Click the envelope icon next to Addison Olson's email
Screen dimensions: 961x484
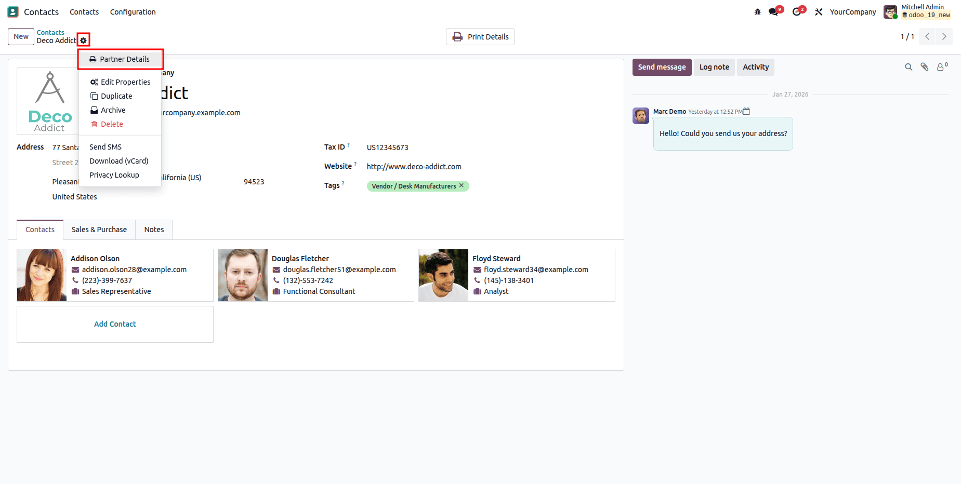[76, 270]
